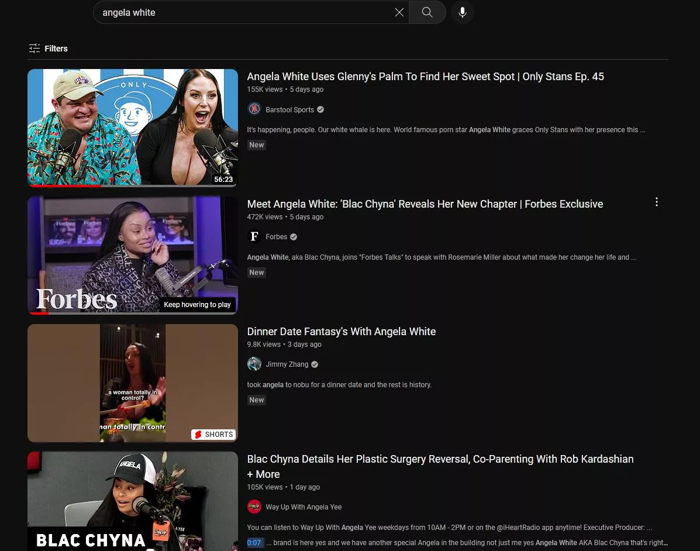The image size is (700, 551).
Task: Click the magnifying glass search button
Action: click(427, 12)
